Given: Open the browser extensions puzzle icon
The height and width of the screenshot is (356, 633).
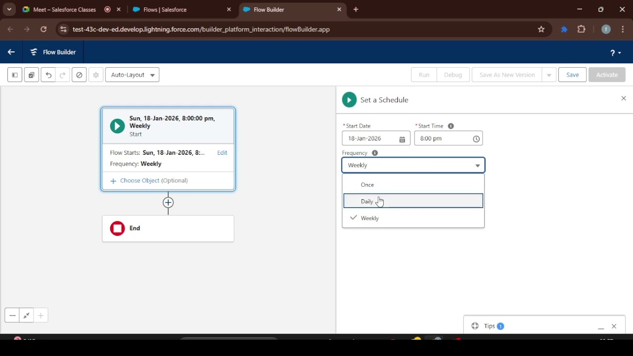Looking at the screenshot, I should tap(582, 30).
